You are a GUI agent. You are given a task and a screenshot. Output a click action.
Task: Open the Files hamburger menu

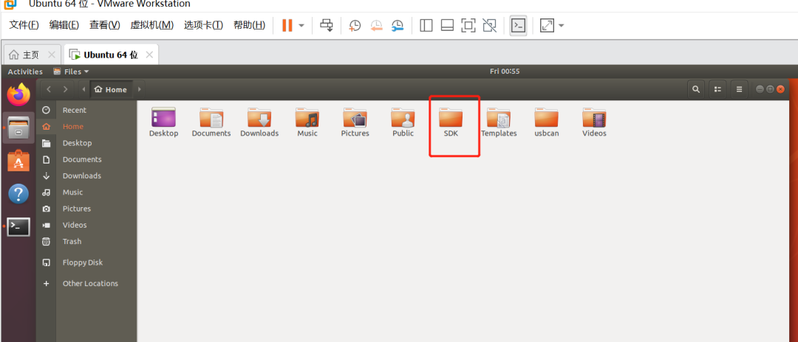[x=739, y=89]
